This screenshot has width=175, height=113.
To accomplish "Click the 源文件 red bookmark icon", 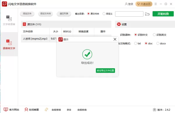I will tap(24, 24).
